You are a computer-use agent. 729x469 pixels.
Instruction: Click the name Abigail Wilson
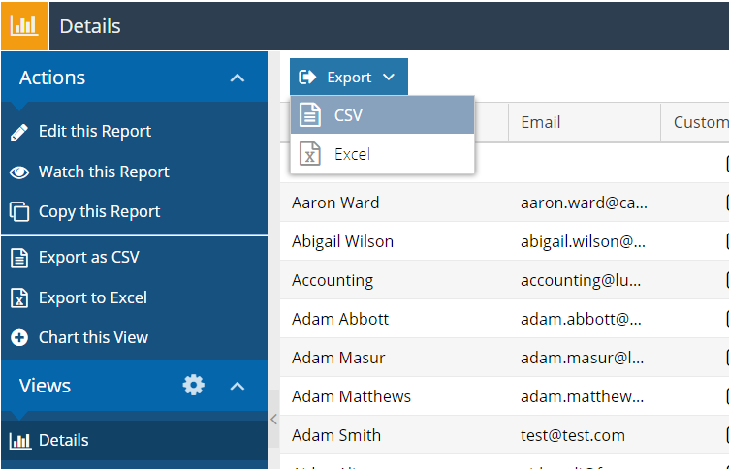pyautogui.click(x=342, y=241)
